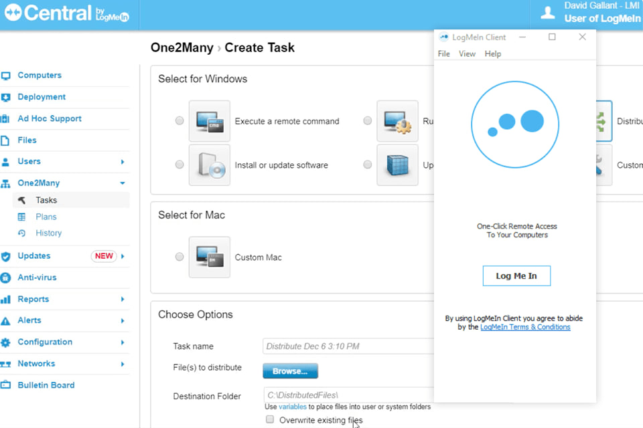
Task: Open the History item under One2Many
Action: [x=48, y=233]
